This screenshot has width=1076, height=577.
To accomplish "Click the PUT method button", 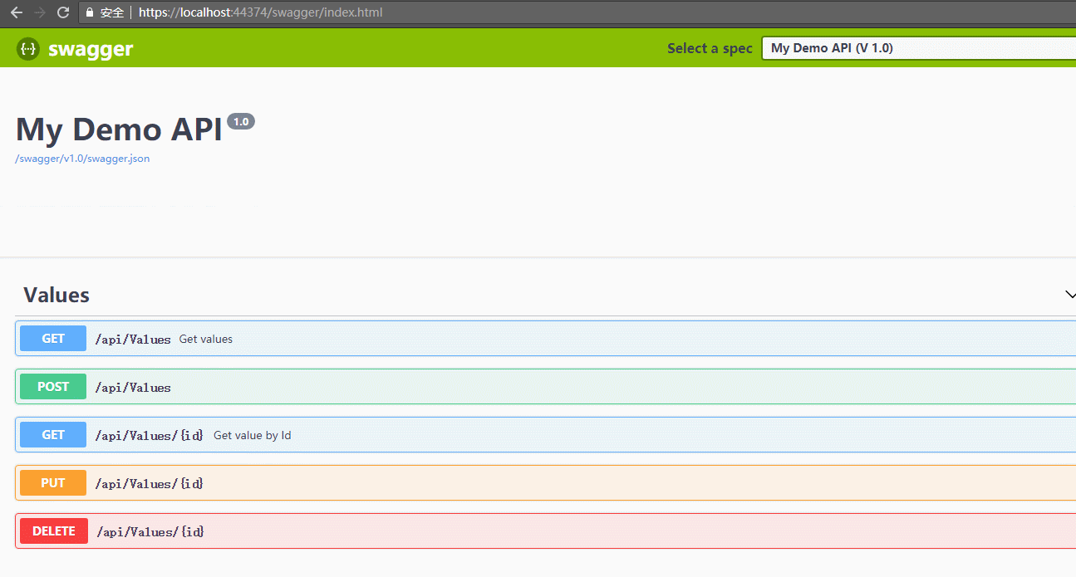I will click(53, 483).
